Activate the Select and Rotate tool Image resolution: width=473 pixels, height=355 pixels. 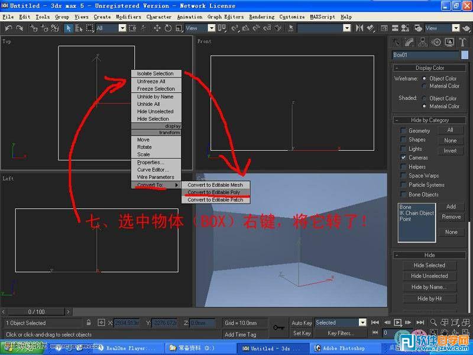(x=168, y=28)
